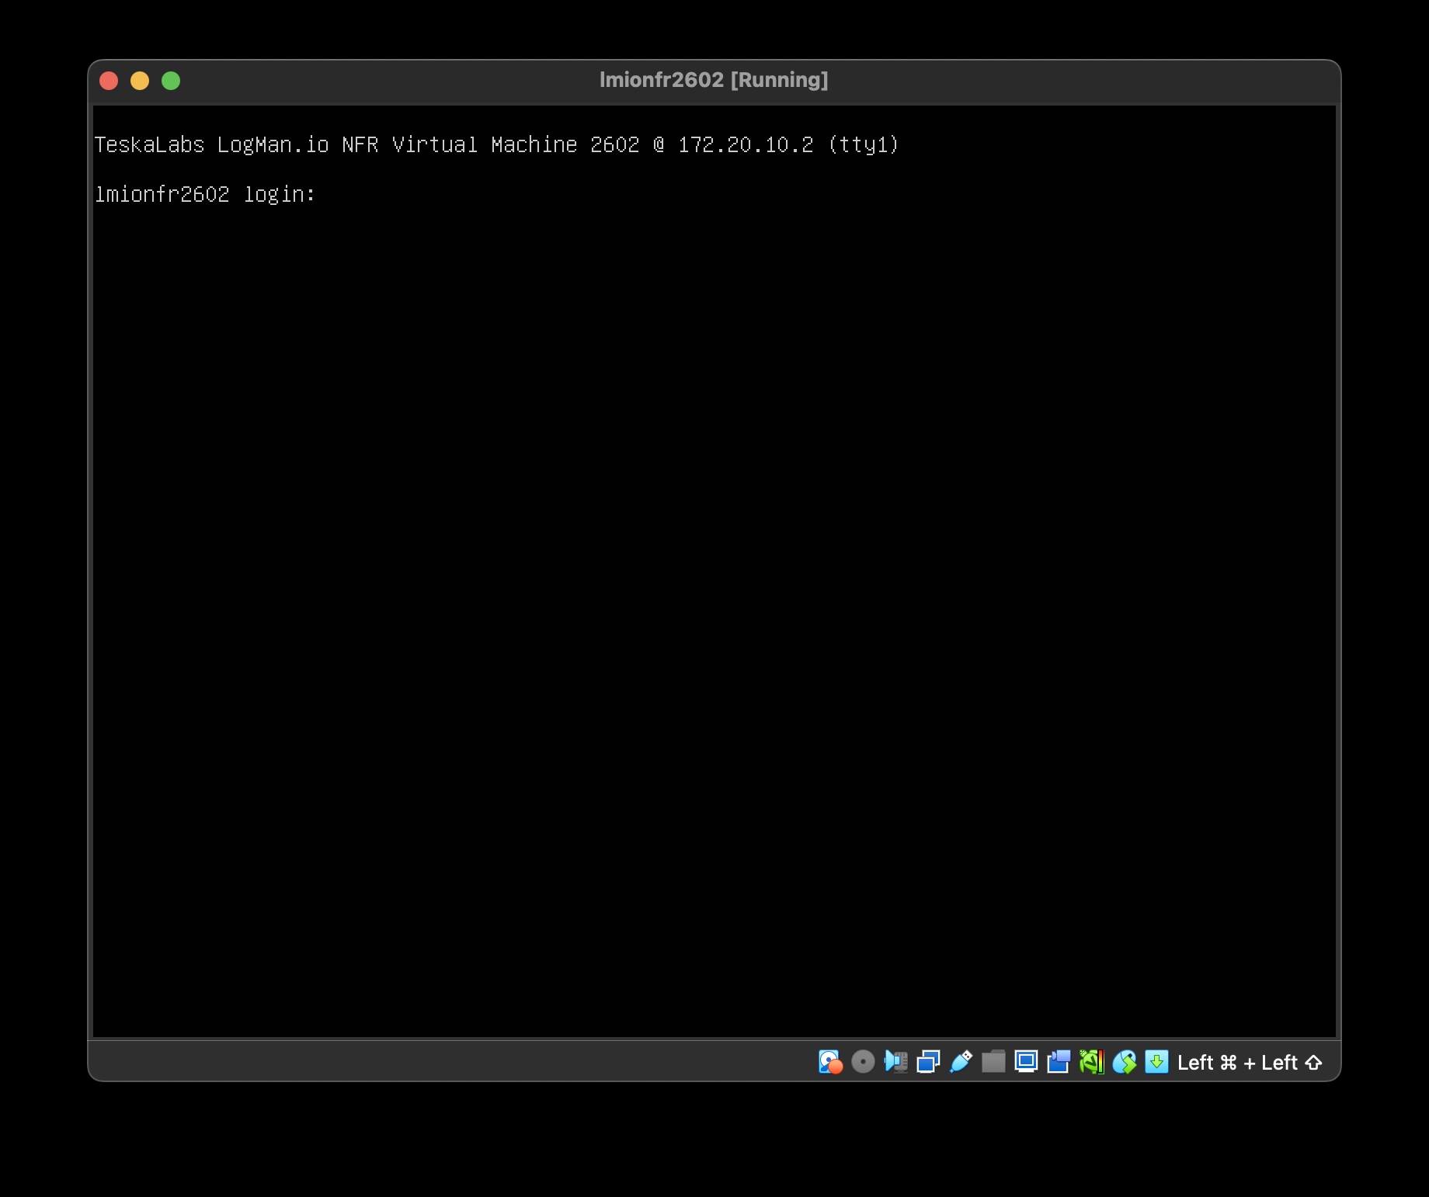Toggle the mouse pointer integration icon
Image resolution: width=1429 pixels, height=1197 pixels.
click(1124, 1062)
